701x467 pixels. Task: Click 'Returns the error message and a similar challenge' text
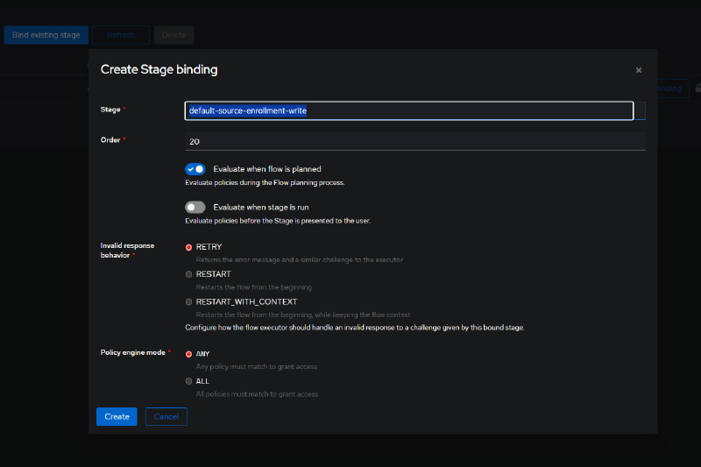pyautogui.click(x=300, y=259)
